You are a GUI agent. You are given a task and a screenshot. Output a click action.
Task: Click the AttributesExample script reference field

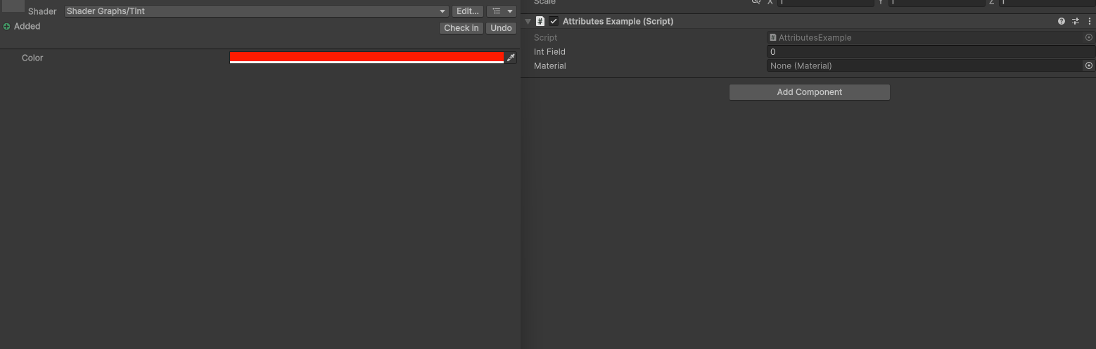click(925, 37)
